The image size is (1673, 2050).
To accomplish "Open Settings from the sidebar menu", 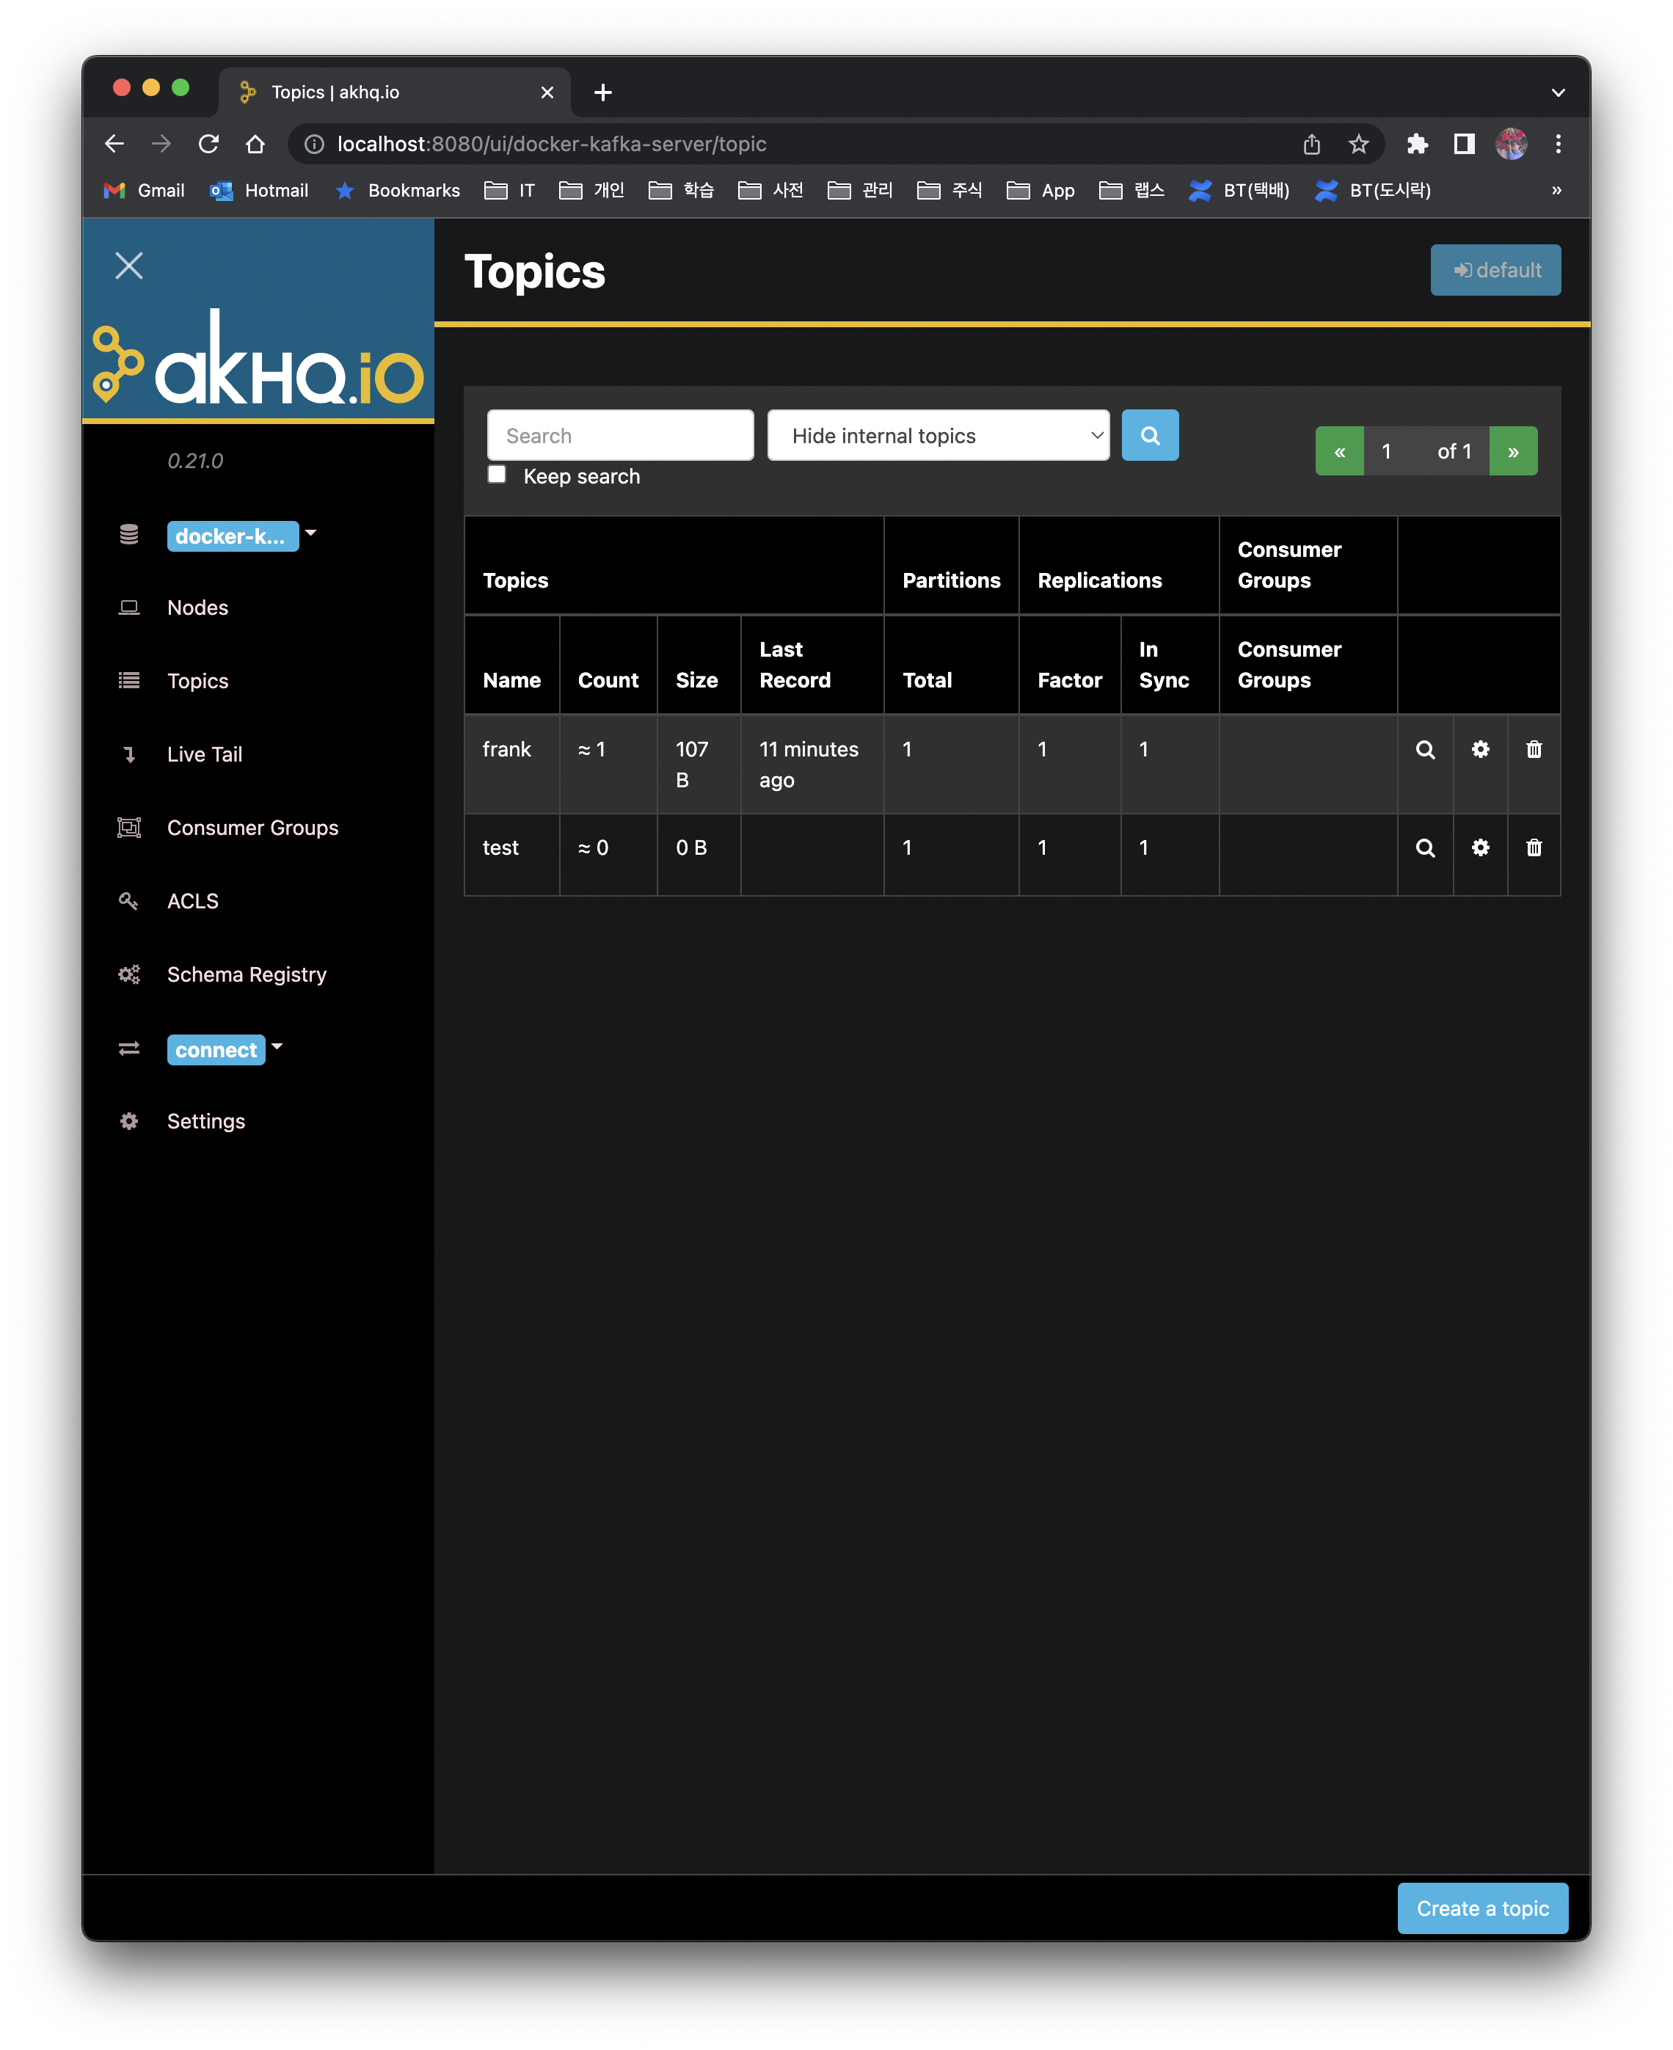I will click(205, 1121).
